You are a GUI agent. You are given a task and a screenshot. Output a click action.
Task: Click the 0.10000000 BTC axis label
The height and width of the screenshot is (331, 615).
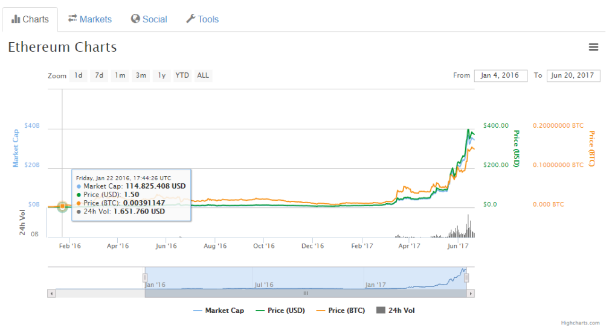558,165
